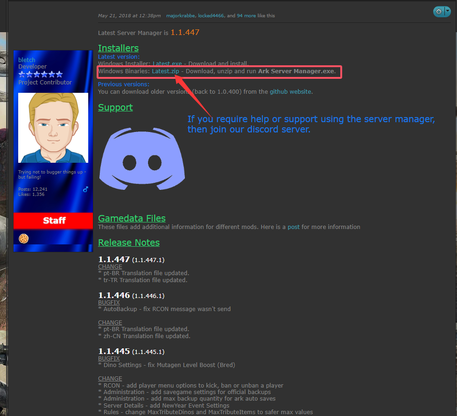Click the locked4466 username link
This screenshot has width=457, height=416.
coord(211,15)
